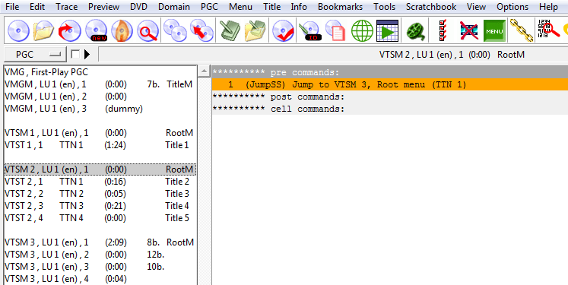The height and width of the screenshot is (285, 568).
Task: Open the PGC dropdown selector
Action: tap(36, 55)
